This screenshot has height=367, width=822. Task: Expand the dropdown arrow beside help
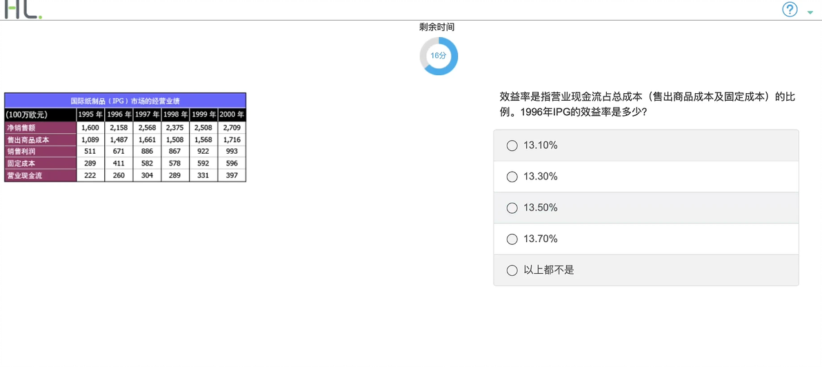810,12
